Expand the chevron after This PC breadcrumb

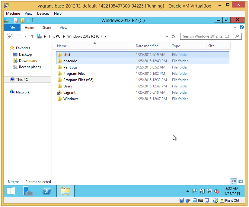64,36
